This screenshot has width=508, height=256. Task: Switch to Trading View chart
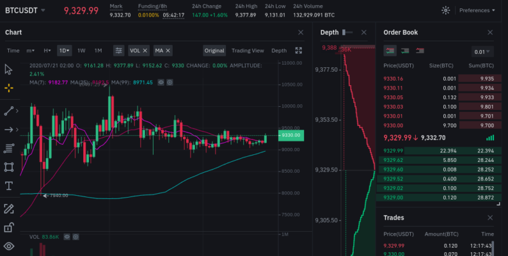point(248,51)
